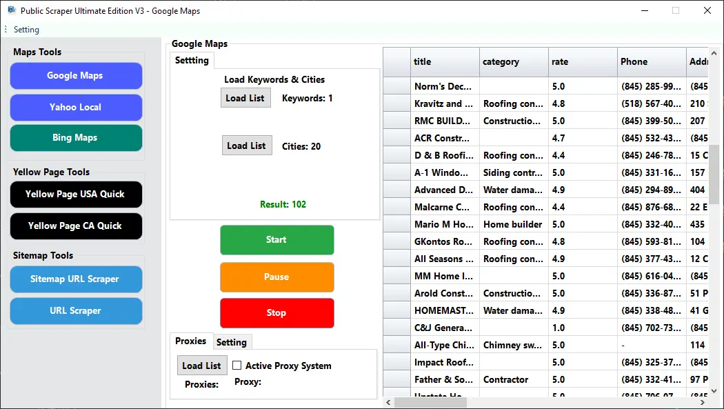Viewport: 724px width, 409px height.
Task: Open the Sitemap URL Scraper
Action: pos(76,279)
